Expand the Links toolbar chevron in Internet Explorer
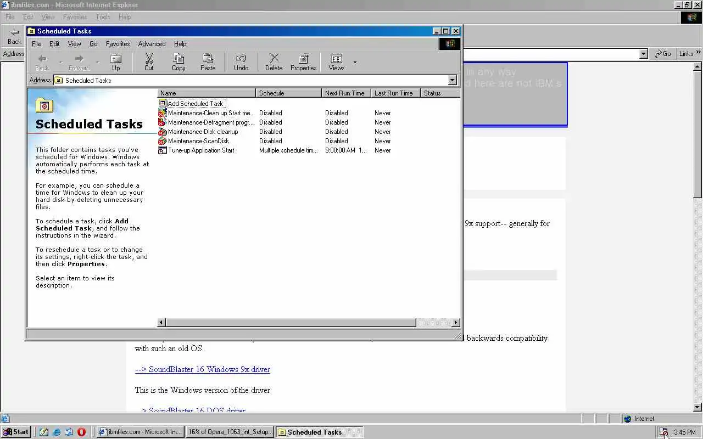This screenshot has width=703, height=439. pyautogui.click(x=699, y=53)
